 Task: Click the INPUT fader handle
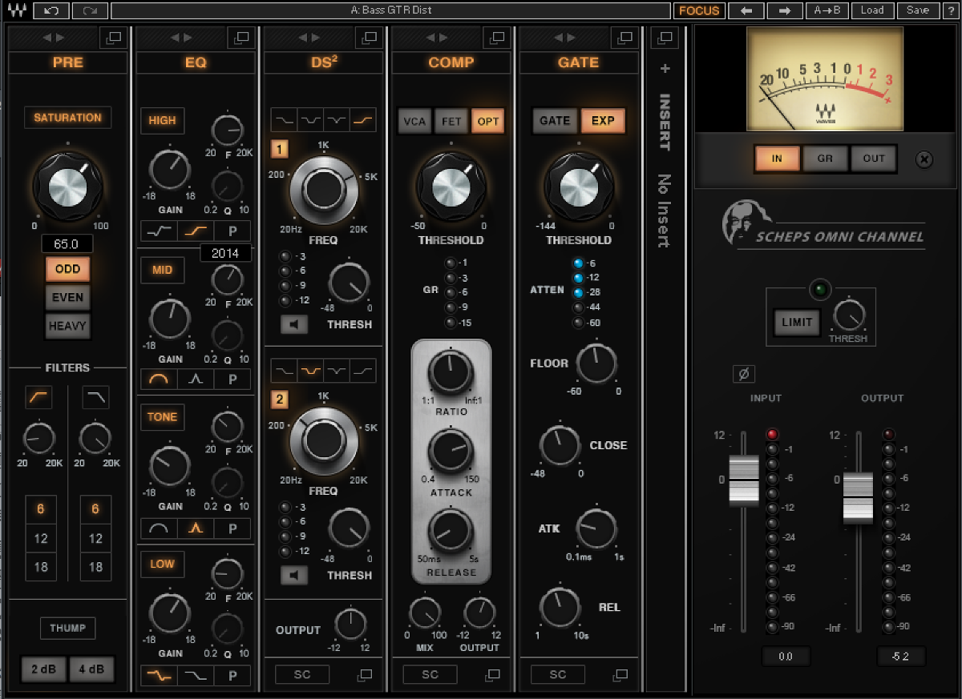point(744,480)
